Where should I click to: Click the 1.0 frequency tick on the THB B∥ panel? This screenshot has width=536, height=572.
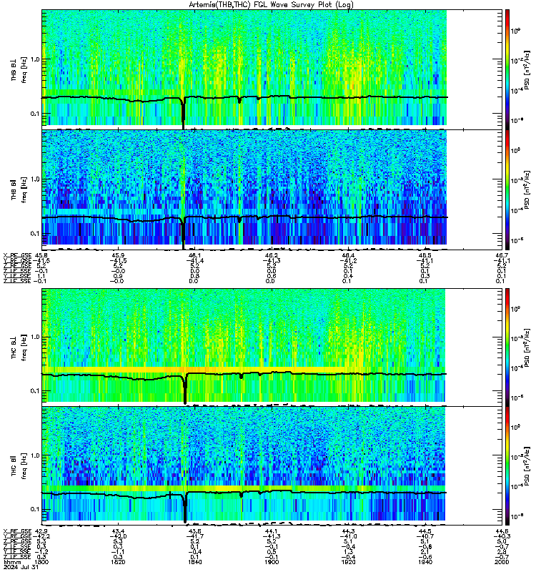tap(34, 179)
